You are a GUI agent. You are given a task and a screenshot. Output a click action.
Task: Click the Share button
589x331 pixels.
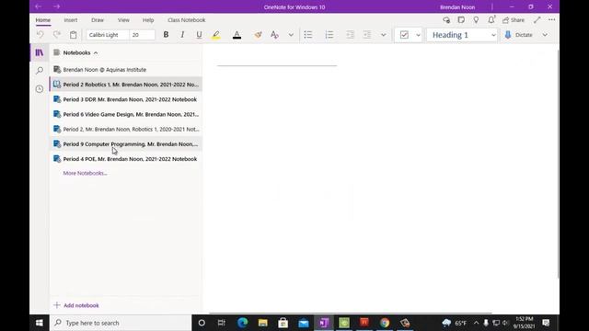[x=514, y=20]
